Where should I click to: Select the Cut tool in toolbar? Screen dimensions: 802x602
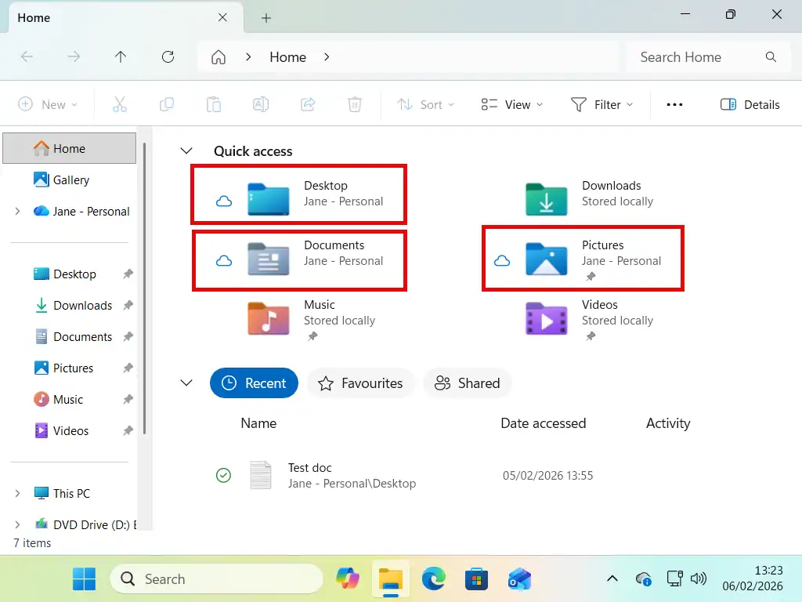pos(120,103)
